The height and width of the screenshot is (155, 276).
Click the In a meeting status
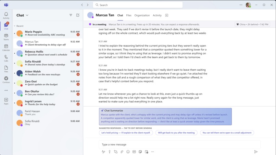click(98, 24)
